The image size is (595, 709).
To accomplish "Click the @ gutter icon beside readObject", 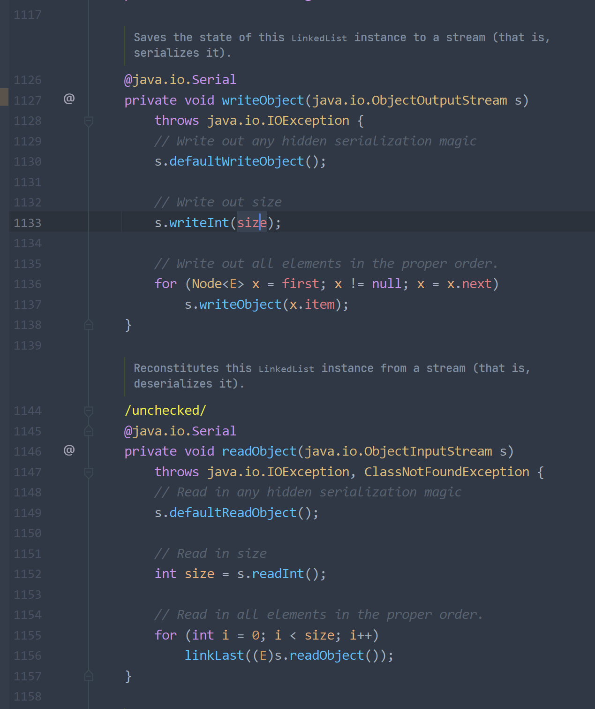I will [x=69, y=450].
